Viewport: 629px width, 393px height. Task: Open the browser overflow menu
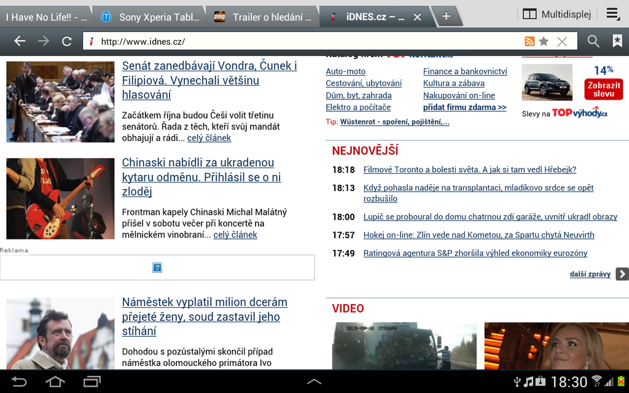612,13
